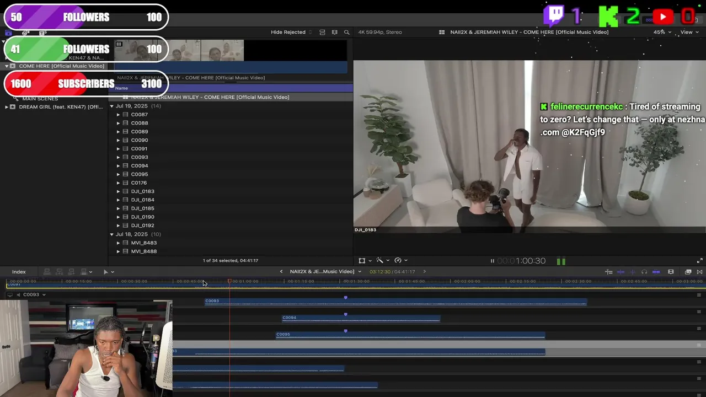Expand DJI_0190 clip row
This screenshot has width=706, height=397.
coord(118,217)
